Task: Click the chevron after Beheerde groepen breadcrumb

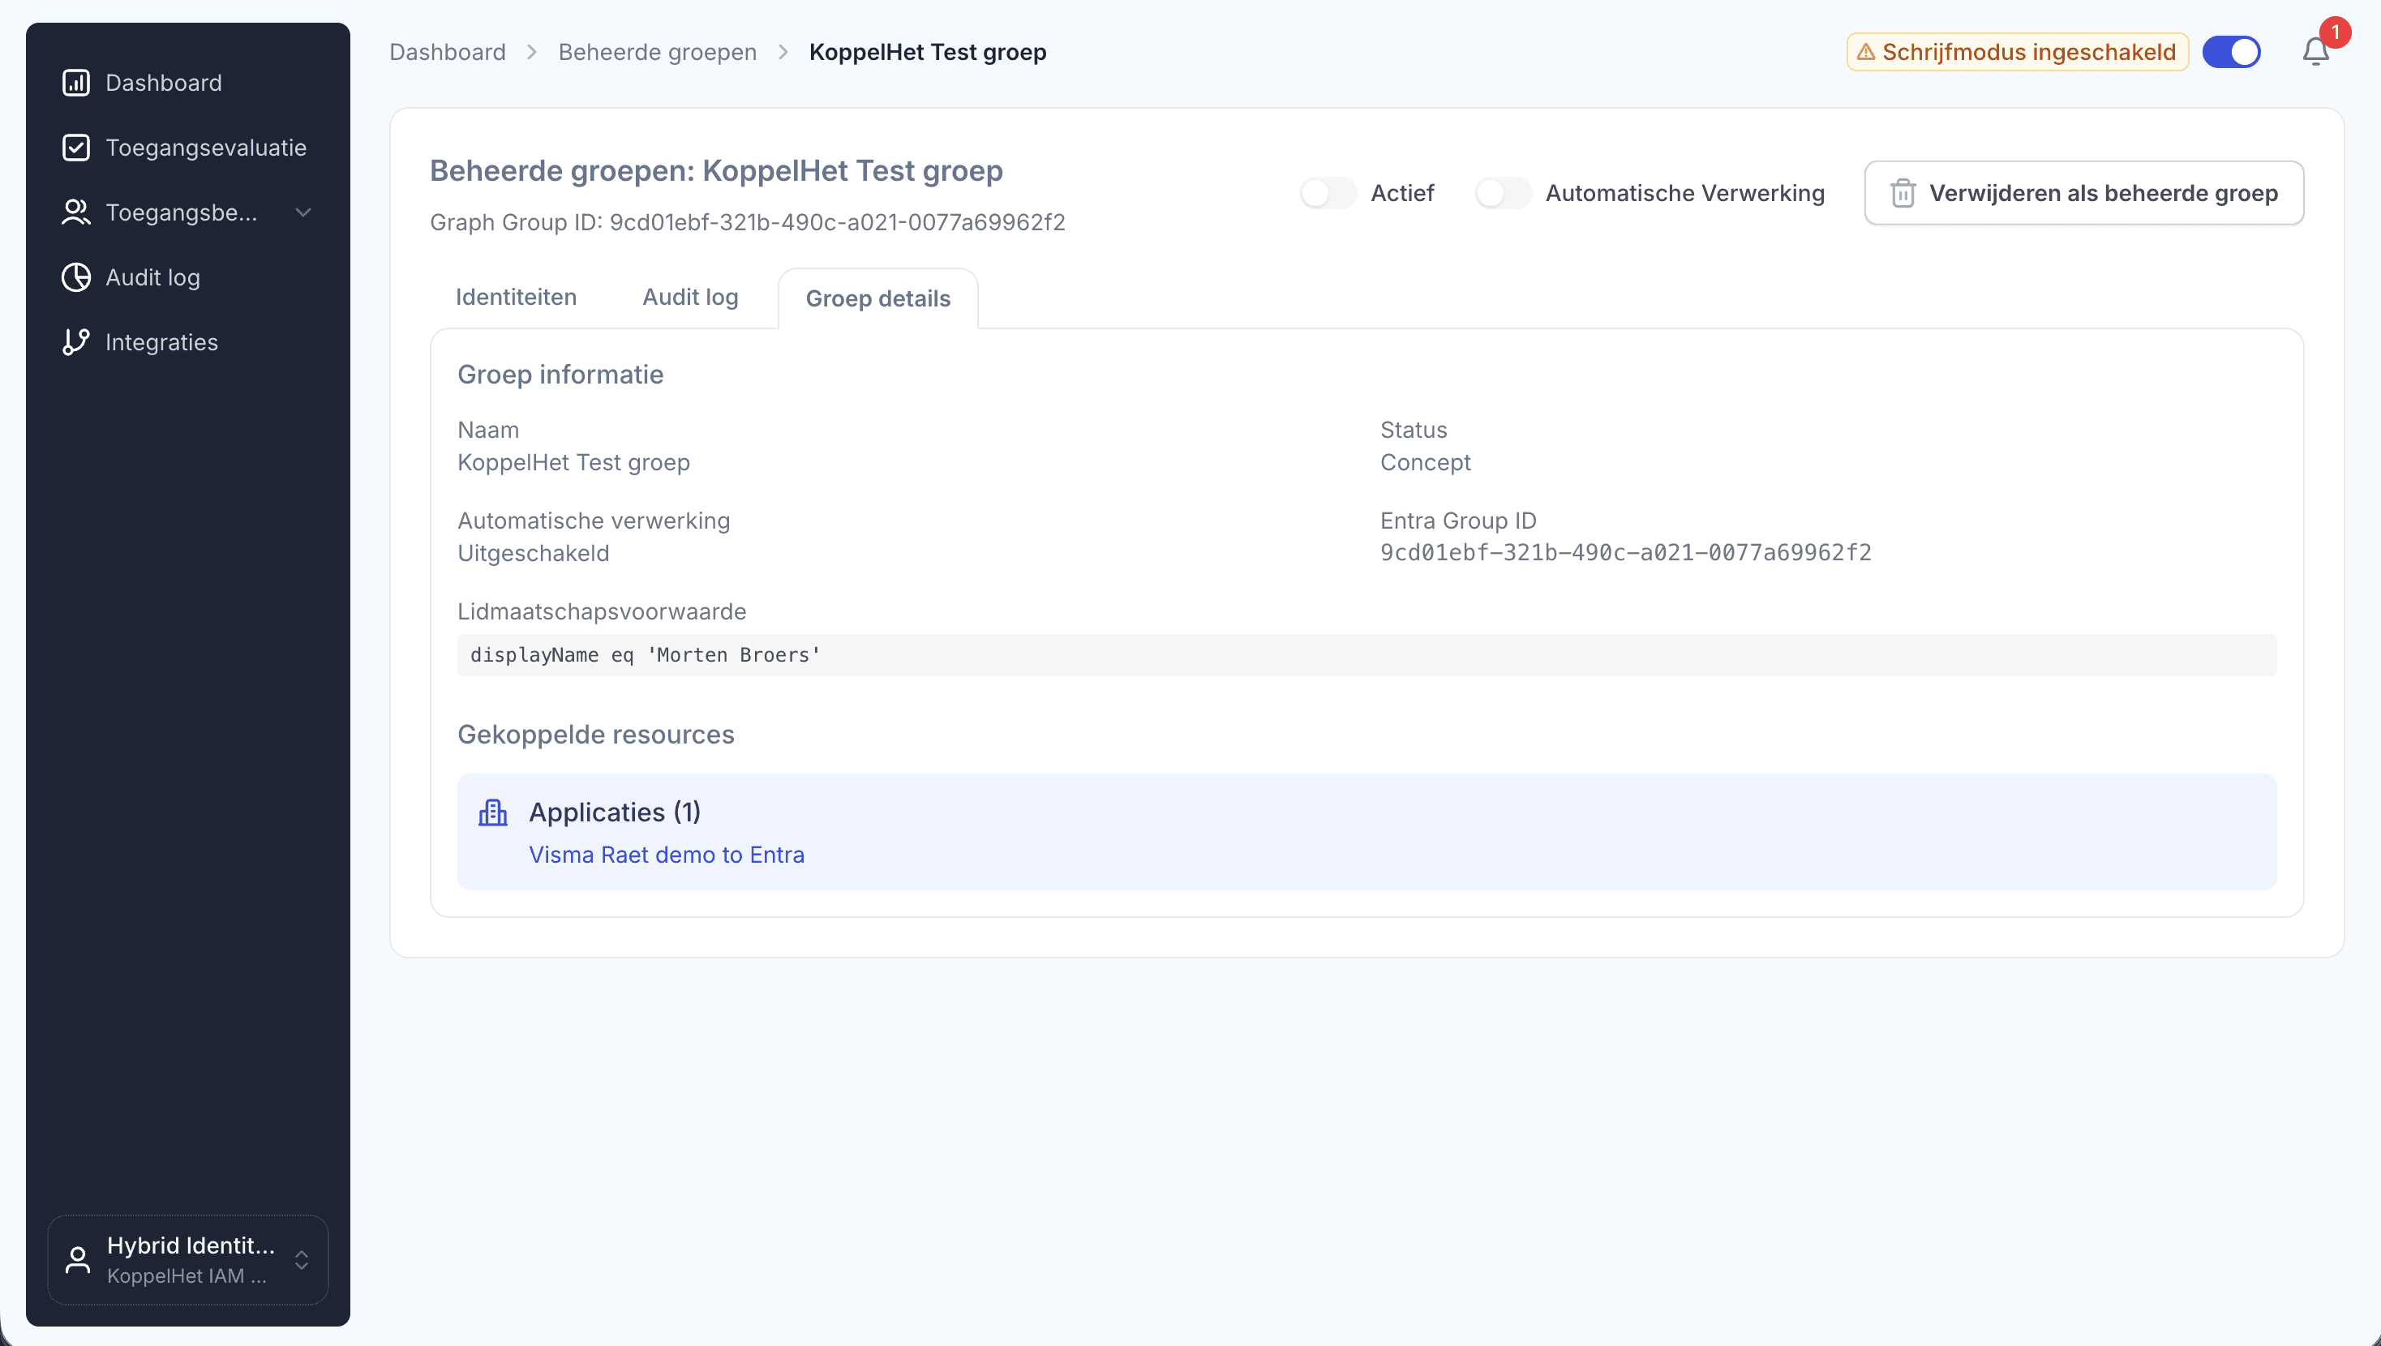Action: pos(783,53)
